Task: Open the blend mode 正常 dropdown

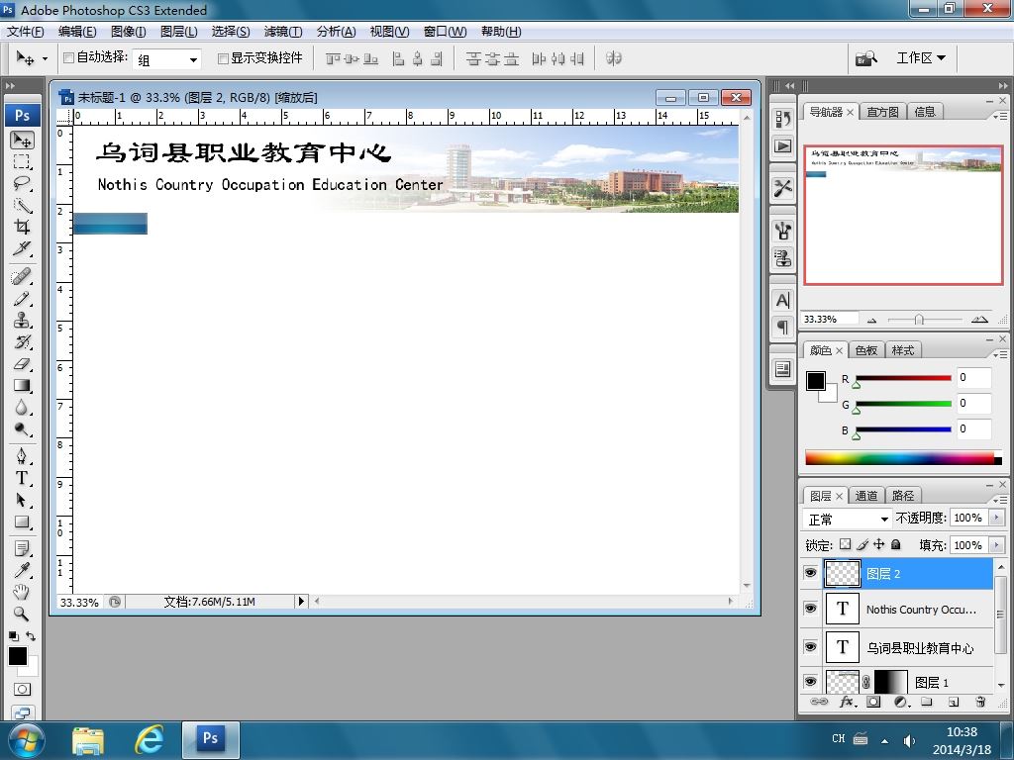Action: (848, 519)
